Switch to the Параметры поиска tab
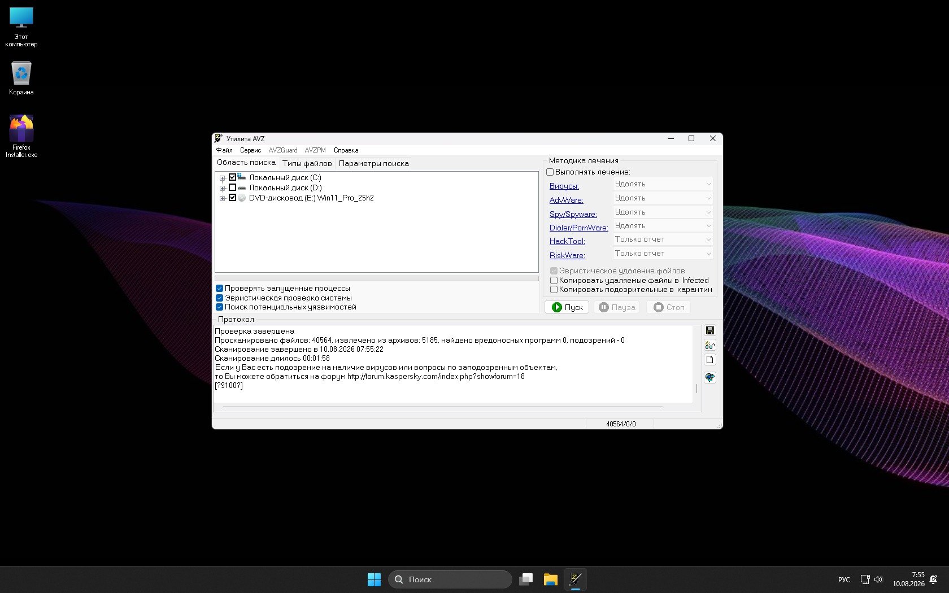Screen dimensions: 949x593 click(x=374, y=164)
